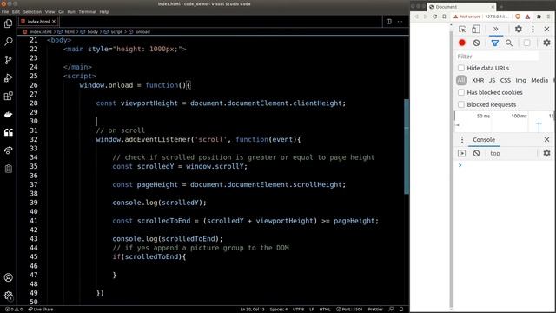Image resolution: width=556 pixels, height=313 pixels.
Task: Open the Source Control view
Action: tap(8, 60)
